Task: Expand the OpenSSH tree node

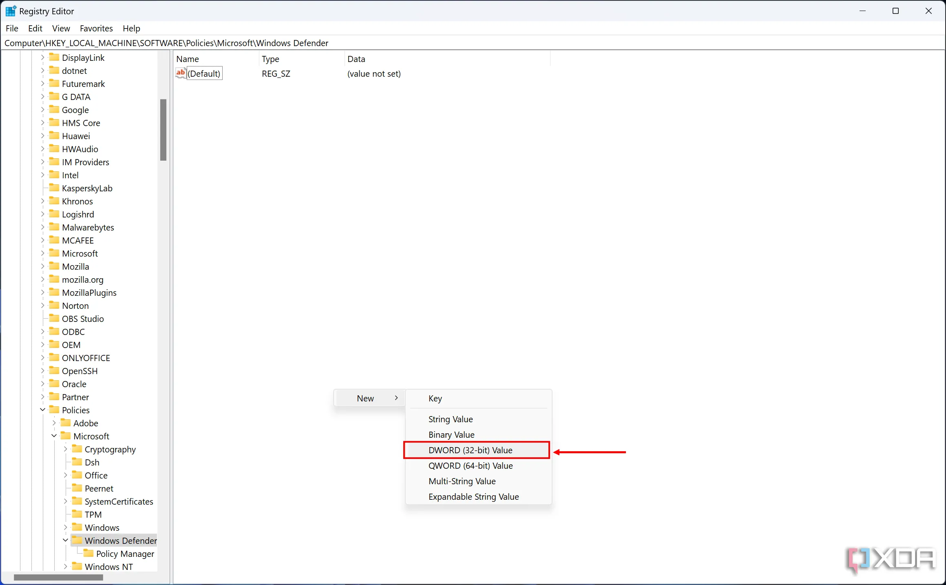Action: tap(43, 371)
